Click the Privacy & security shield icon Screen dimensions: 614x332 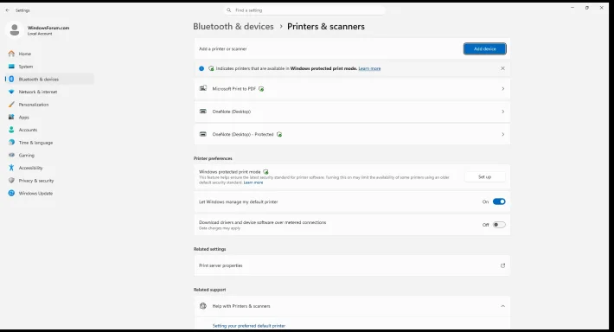pyautogui.click(x=11, y=181)
